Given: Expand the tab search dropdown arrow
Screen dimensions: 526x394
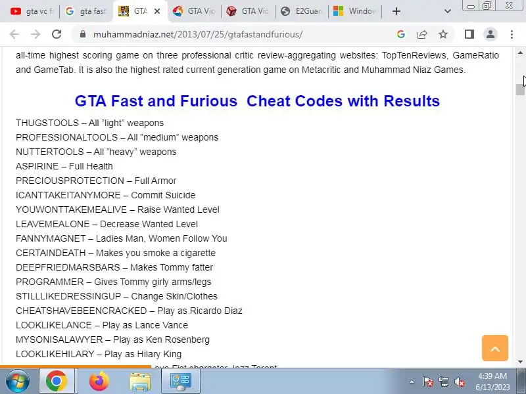Looking at the screenshot, I should (x=448, y=11).
